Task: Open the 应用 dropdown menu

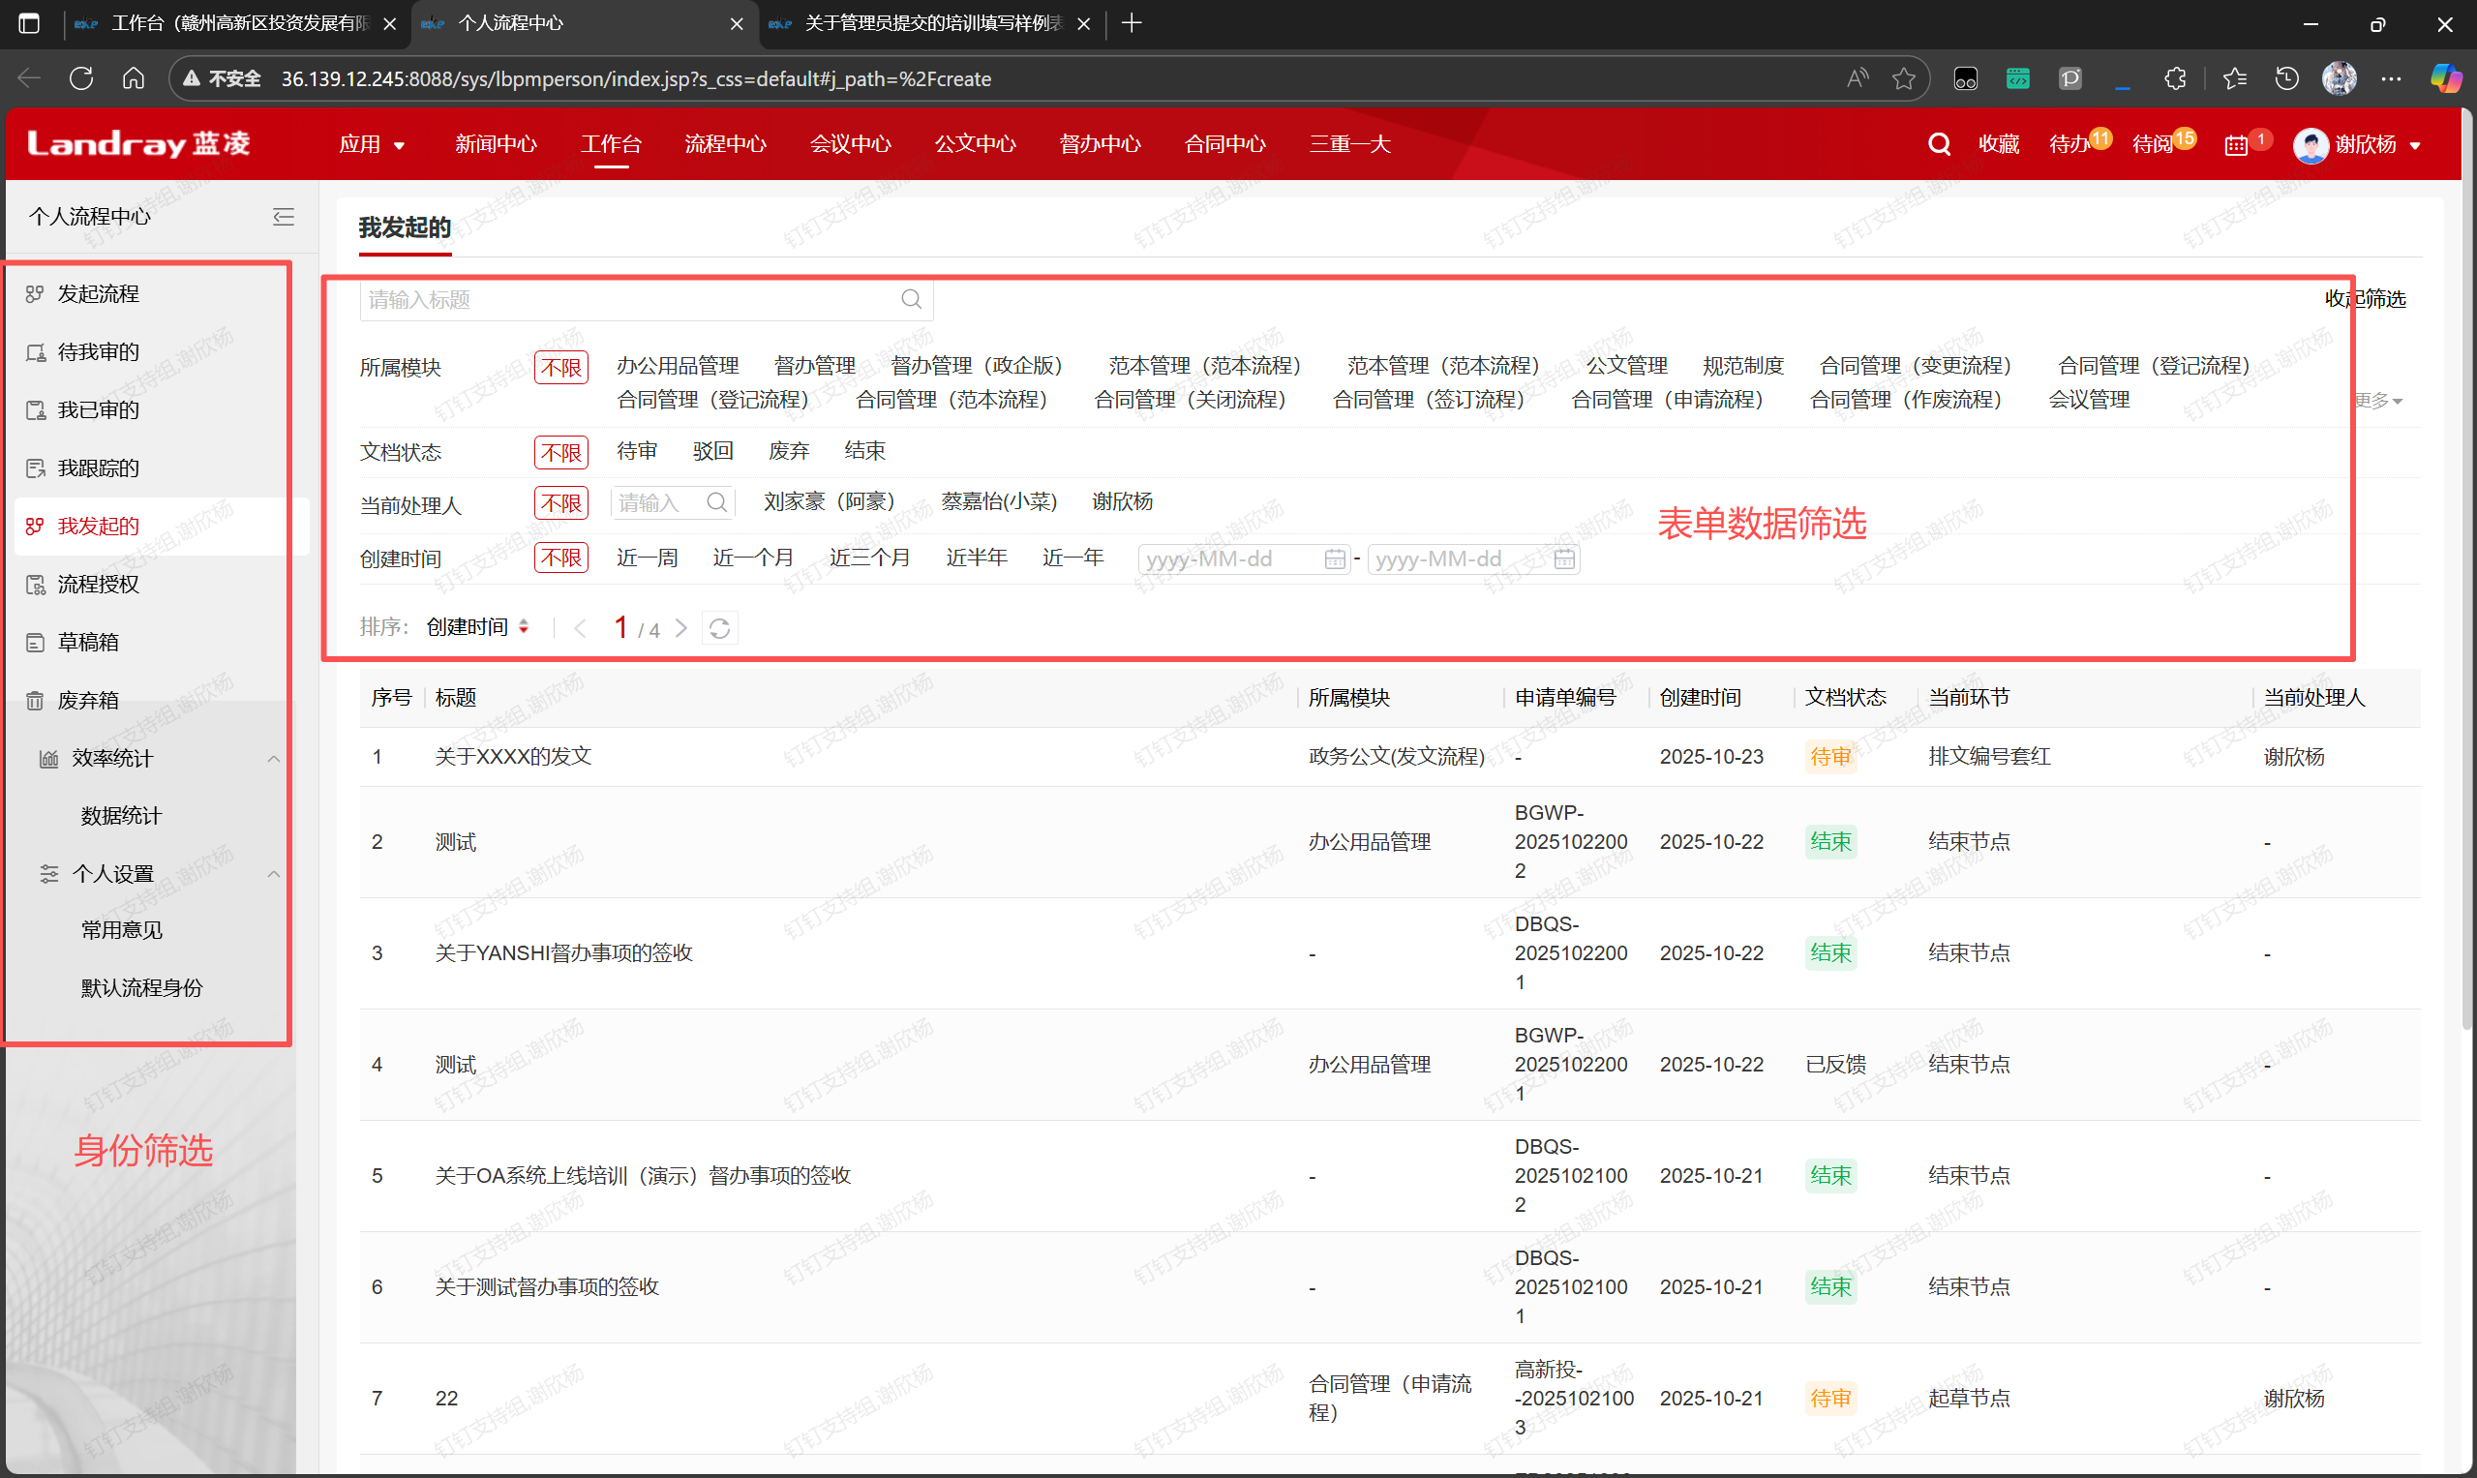Action: [x=371, y=144]
